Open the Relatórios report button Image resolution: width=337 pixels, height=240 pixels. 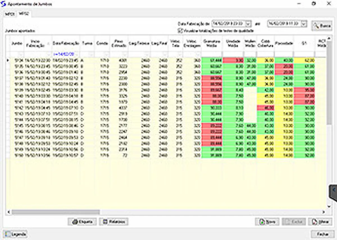click(x=114, y=222)
